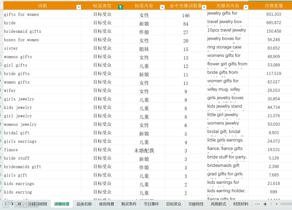This screenshot has width=292, height=210.
Task: Select the keyword cell "grad gifts for girls"
Action: 227,175
